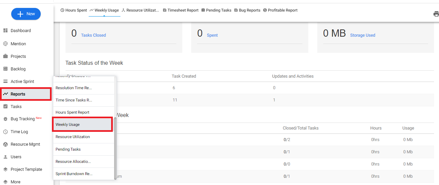Switch to Resource Utilizat... tab

click(x=143, y=10)
